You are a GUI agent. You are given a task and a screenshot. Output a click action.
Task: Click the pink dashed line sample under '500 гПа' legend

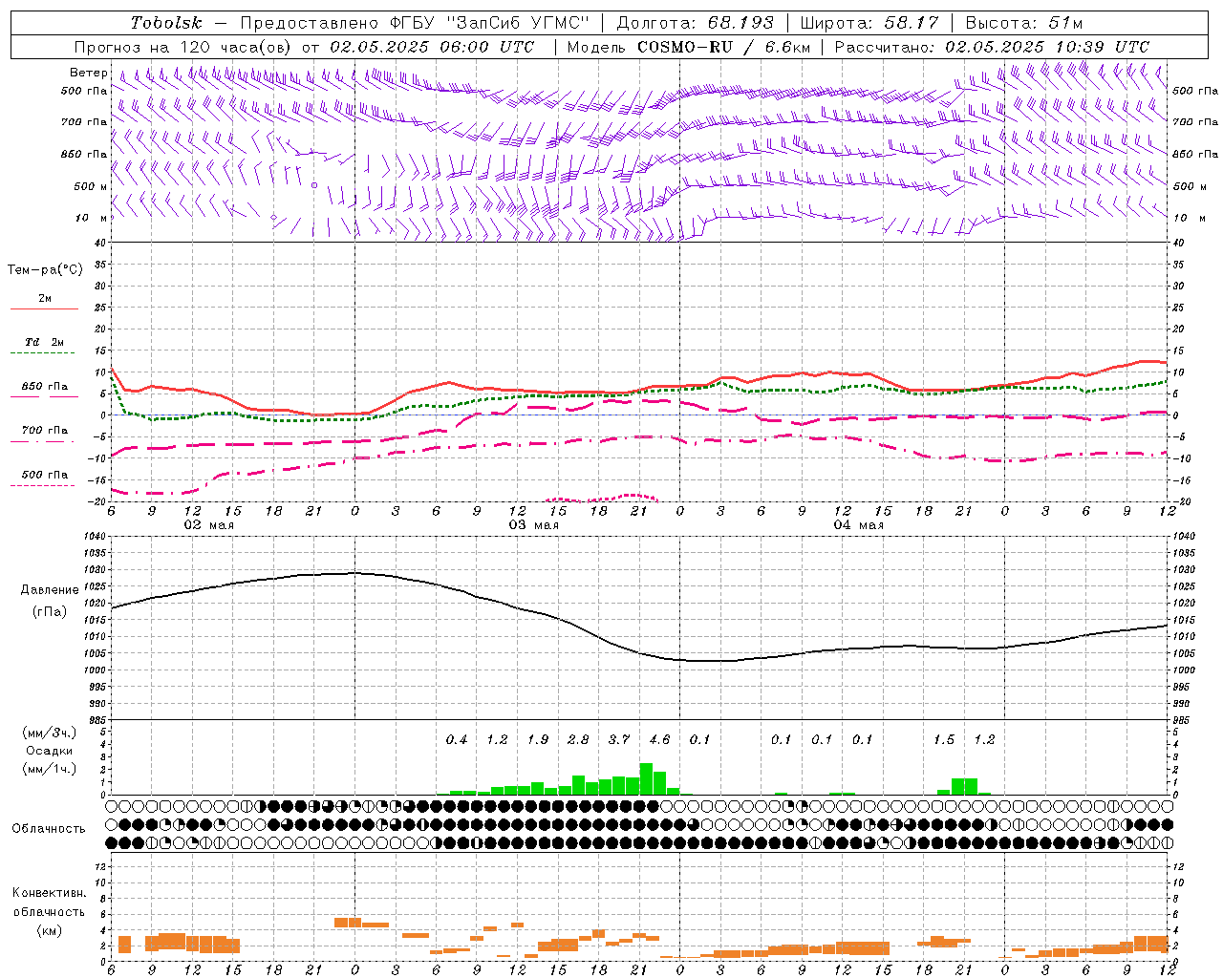(43, 485)
